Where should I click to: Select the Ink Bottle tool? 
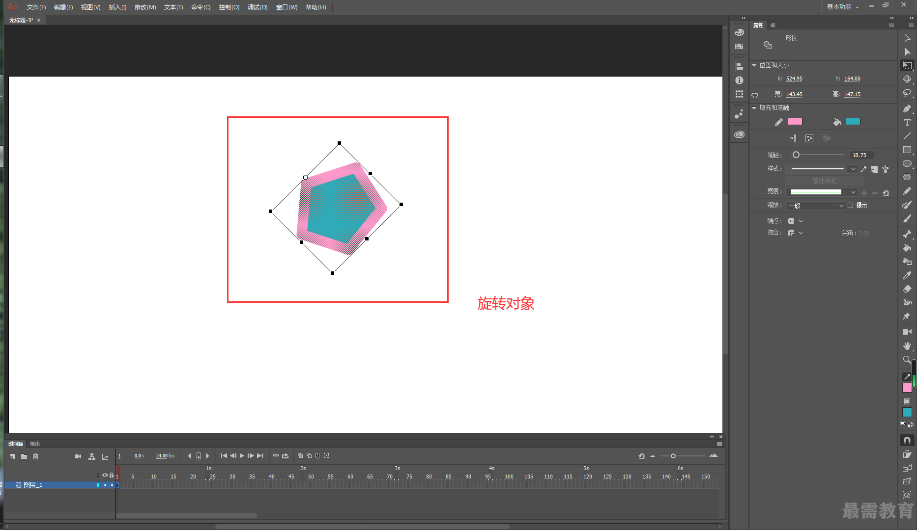[907, 262]
